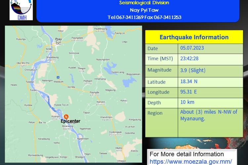Click the 'Time (MST)' row label
This screenshot has width=248, height=165.
160,59
